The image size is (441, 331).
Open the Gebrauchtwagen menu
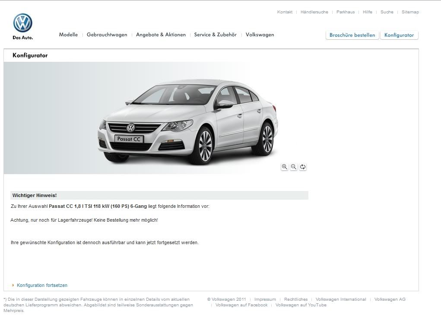tap(107, 35)
